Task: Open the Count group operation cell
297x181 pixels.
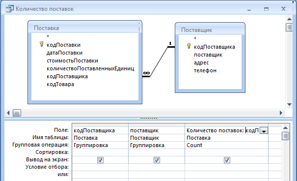Action: [x=226, y=145]
